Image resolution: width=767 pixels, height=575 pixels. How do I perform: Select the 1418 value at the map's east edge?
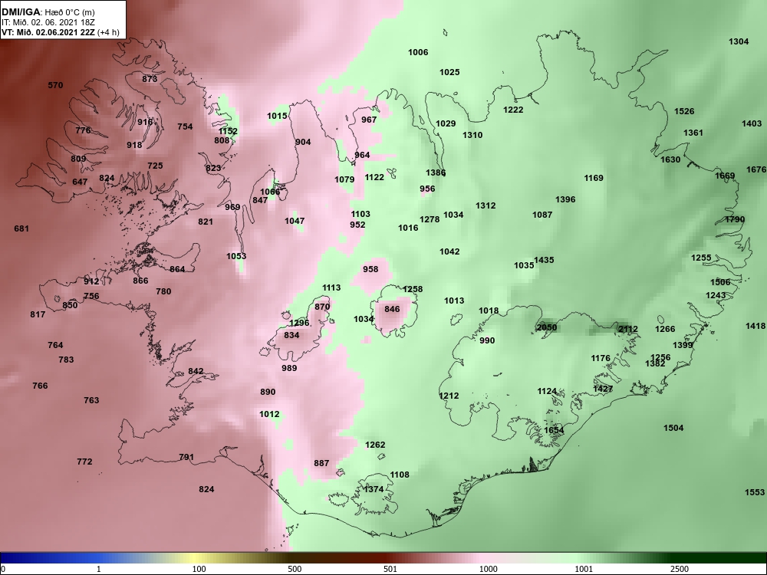755,326
